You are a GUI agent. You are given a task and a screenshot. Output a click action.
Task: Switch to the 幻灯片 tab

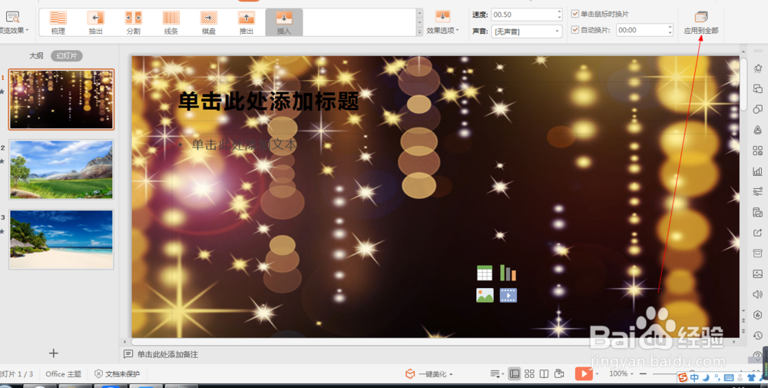[x=67, y=56]
